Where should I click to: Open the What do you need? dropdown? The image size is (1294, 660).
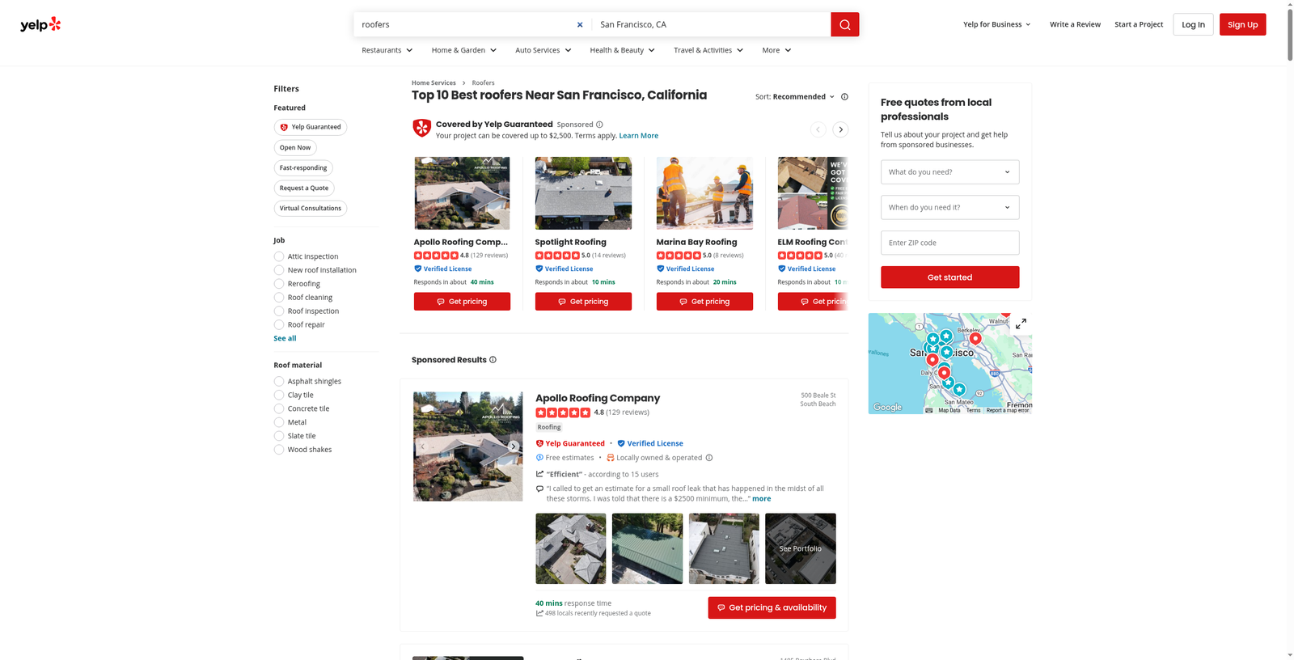tap(949, 171)
